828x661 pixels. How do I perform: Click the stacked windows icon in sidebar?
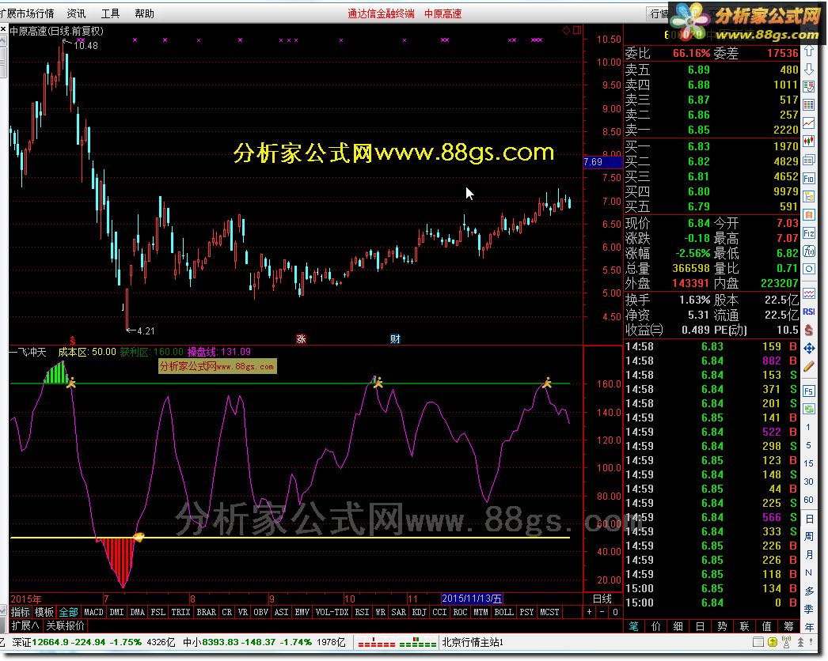(808, 160)
